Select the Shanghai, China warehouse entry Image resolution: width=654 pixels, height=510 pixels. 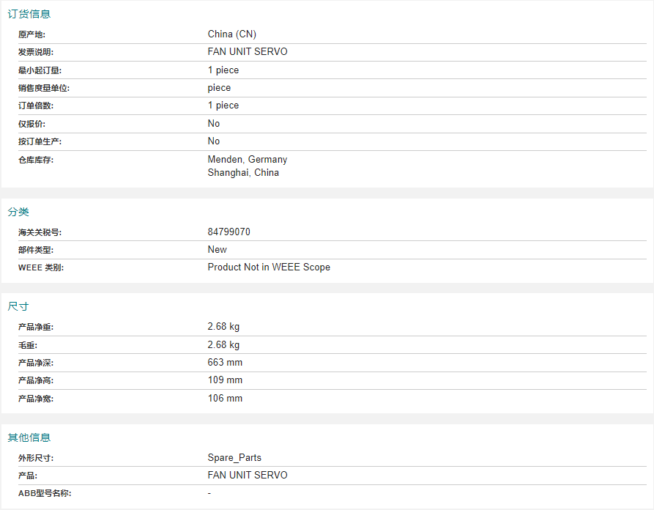(243, 172)
